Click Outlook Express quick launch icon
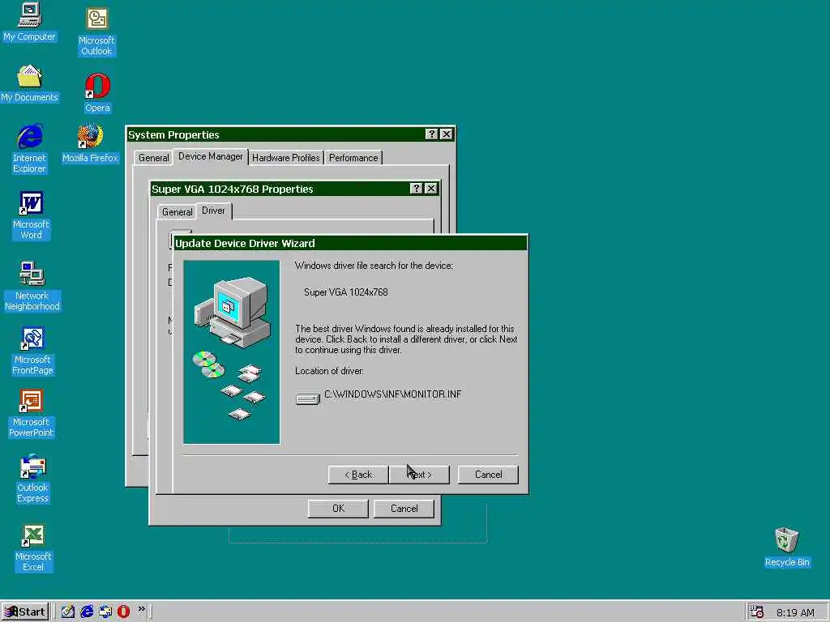Viewport: 830px width, 622px height. [105, 611]
